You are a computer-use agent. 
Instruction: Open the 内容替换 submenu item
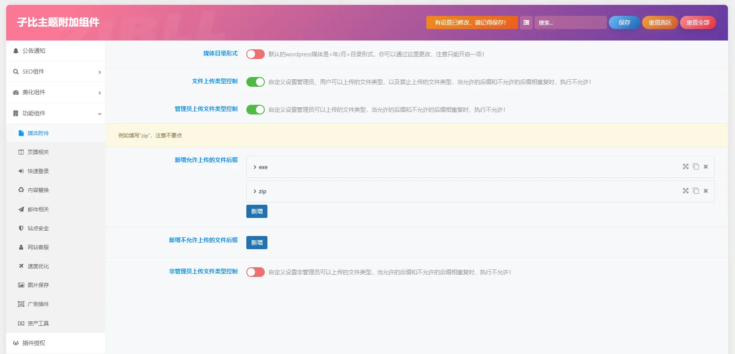[x=55, y=190]
